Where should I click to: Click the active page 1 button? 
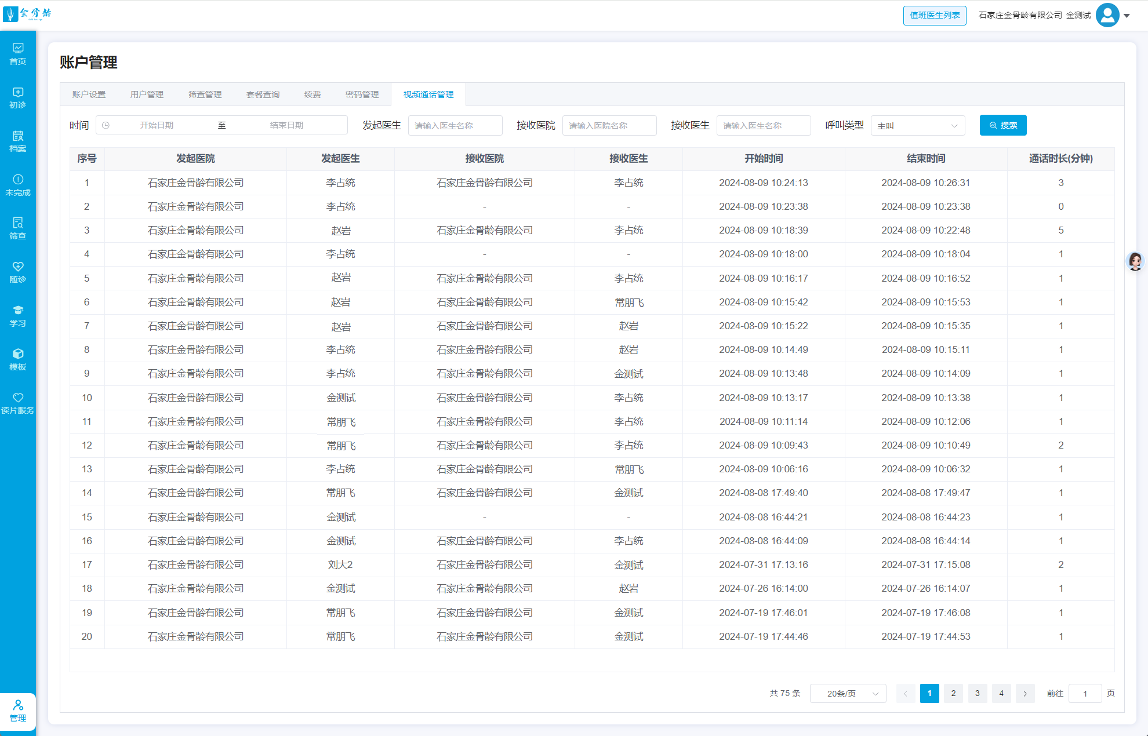tap(929, 694)
